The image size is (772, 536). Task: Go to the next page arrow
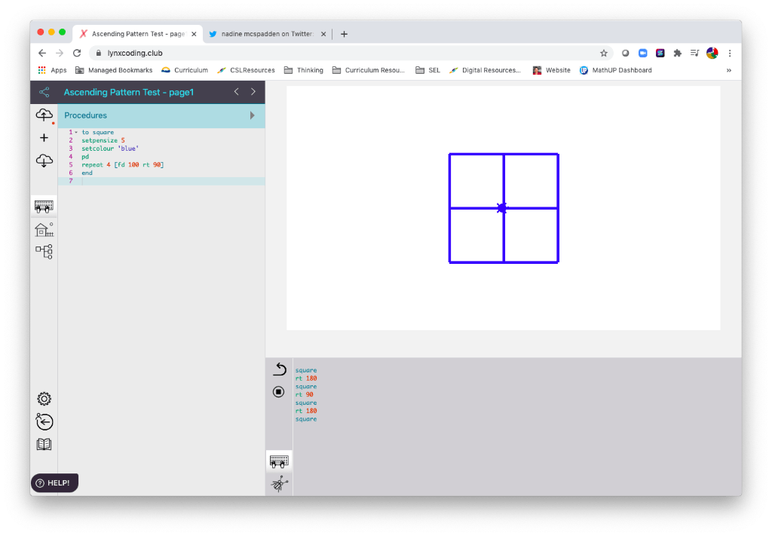253,92
